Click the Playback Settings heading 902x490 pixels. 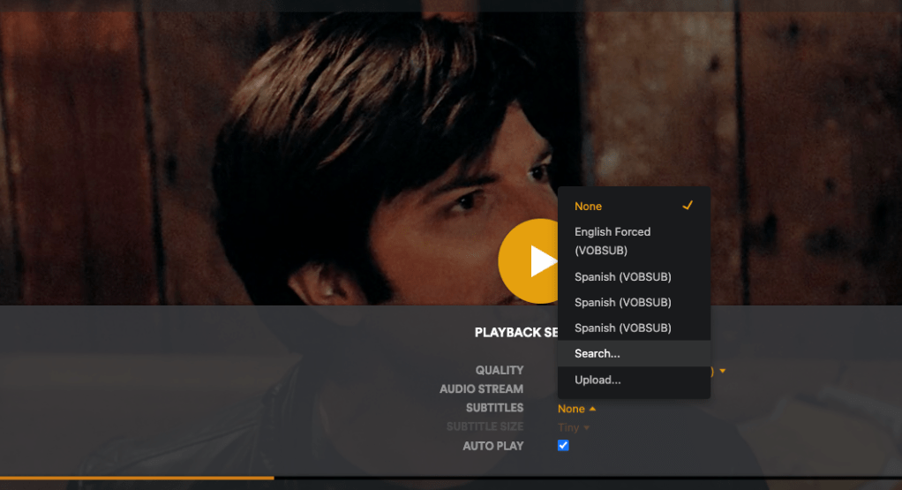tap(515, 333)
